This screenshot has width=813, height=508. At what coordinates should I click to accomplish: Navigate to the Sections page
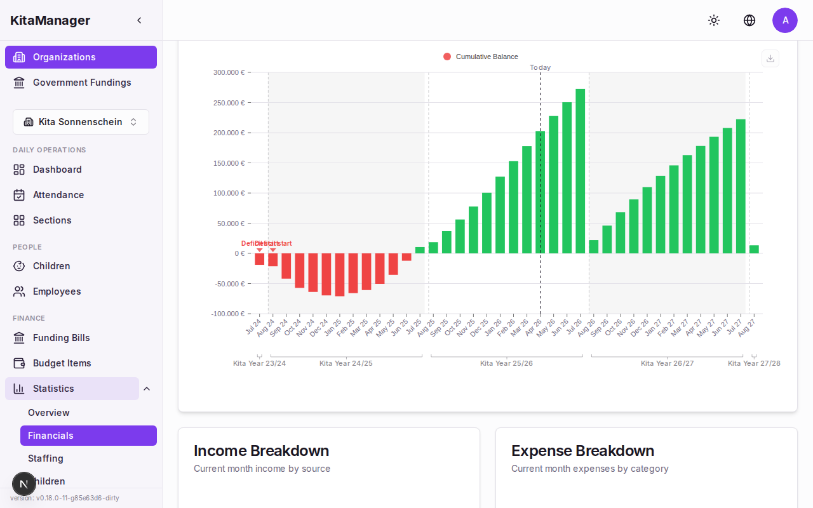pyautogui.click(x=52, y=220)
